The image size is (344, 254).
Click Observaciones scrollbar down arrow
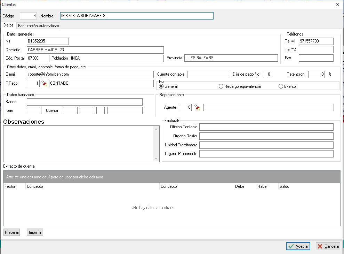pyautogui.click(x=156, y=159)
